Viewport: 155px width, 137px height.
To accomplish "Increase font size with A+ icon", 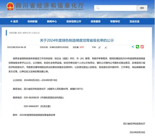I will pos(99,47).
